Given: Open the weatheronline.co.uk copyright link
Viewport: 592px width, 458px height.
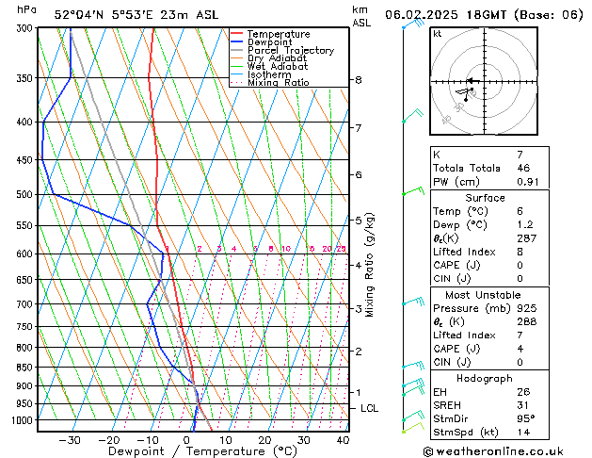Looking at the screenshot, I should tap(493, 451).
